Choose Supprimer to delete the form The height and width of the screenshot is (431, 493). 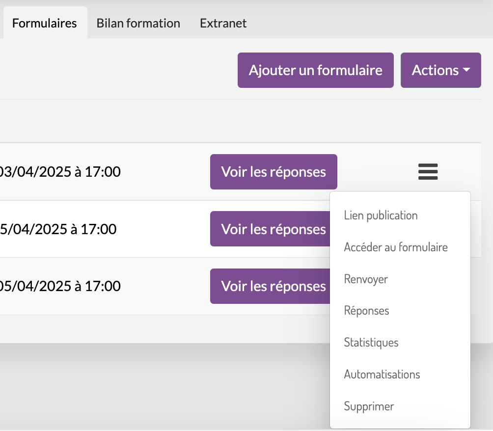point(369,406)
